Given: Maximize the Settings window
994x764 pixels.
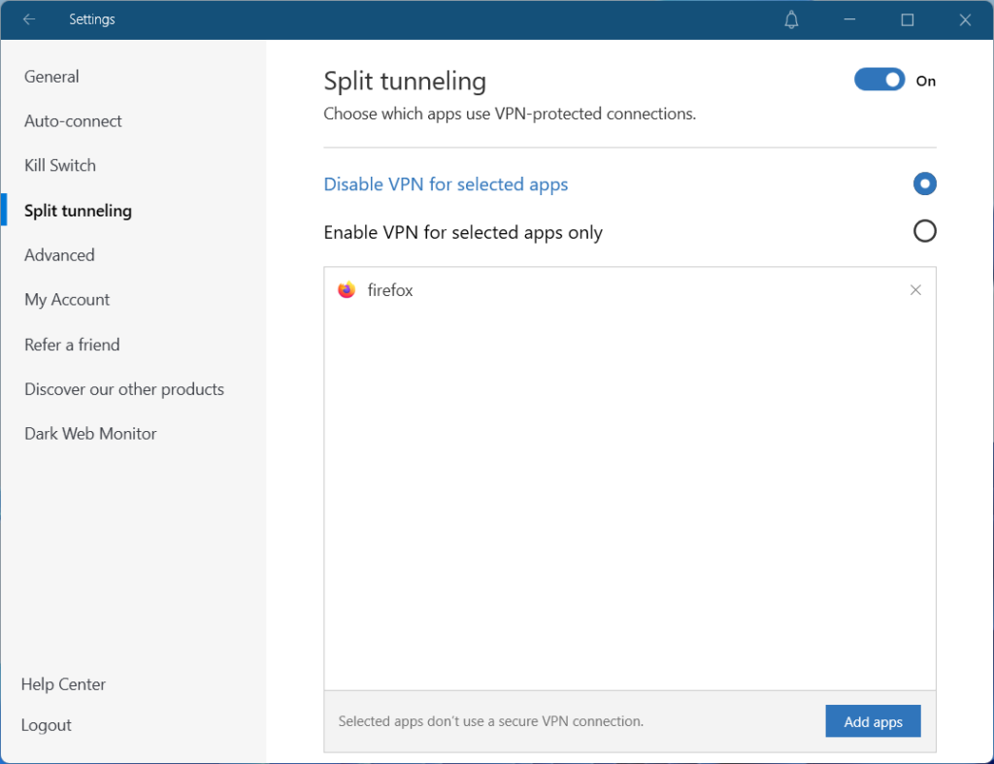Looking at the screenshot, I should 908,19.
